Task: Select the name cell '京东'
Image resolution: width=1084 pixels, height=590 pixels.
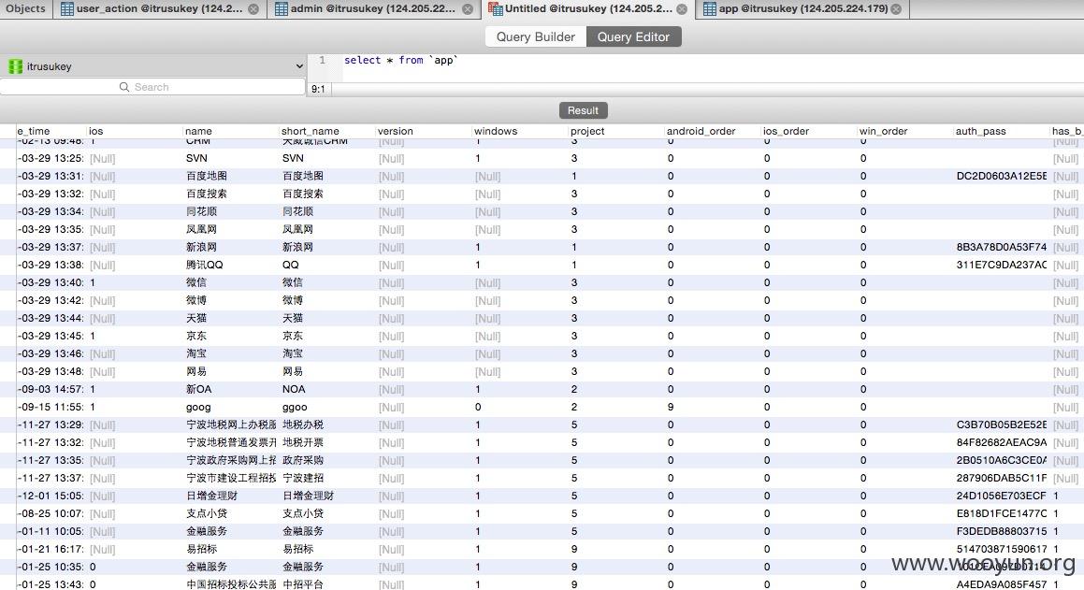Action: (x=195, y=337)
